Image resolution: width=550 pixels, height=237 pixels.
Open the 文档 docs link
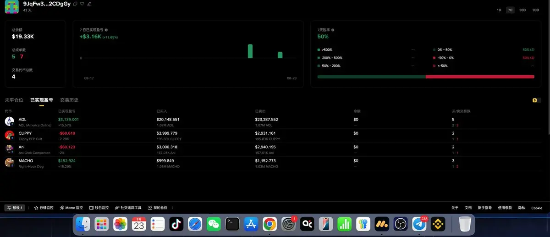468,208
